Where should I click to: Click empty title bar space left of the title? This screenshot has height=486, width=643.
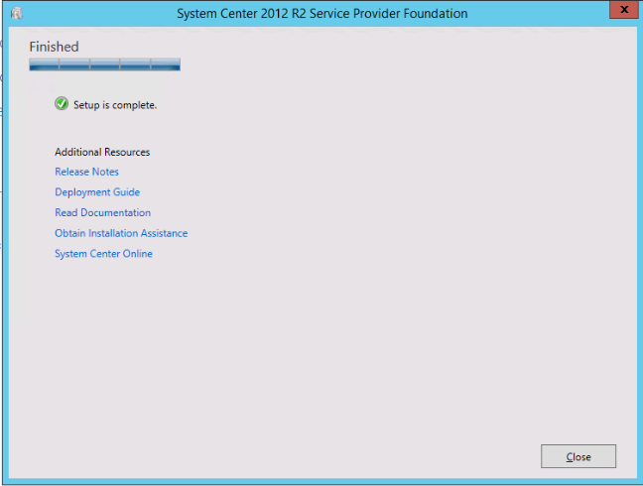[99, 14]
